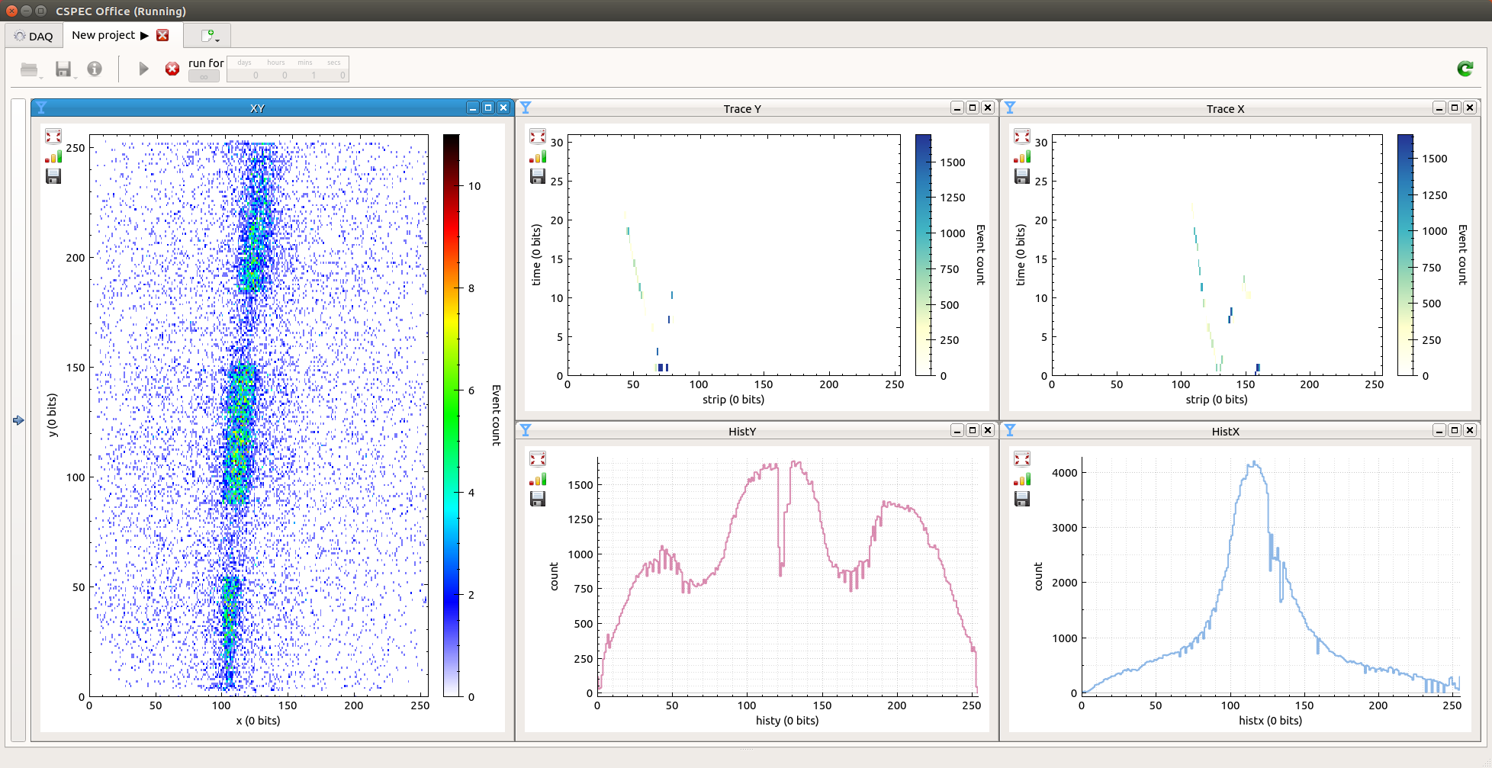Viewport: 1492px width, 768px height.
Task: Click zoom-to-fit icon in Trace X plot
Action: point(1022,136)
